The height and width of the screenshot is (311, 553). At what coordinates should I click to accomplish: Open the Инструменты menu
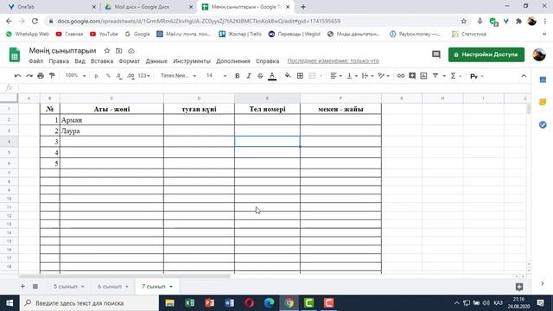192,61
